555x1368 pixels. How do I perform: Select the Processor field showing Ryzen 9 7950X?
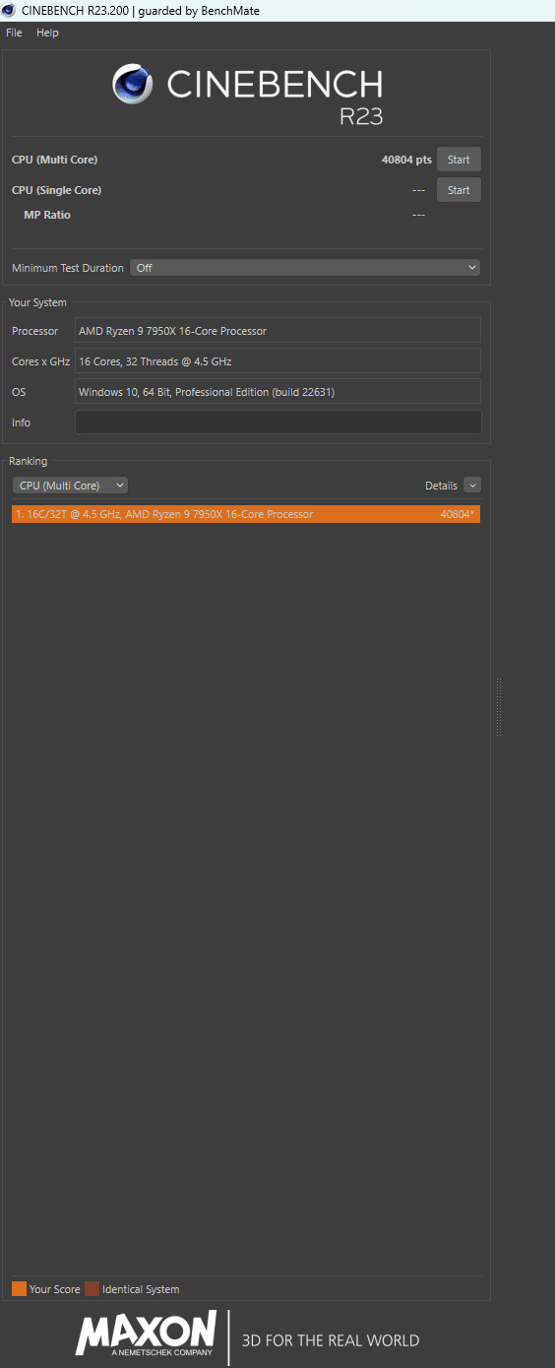[x=278, y=331]
